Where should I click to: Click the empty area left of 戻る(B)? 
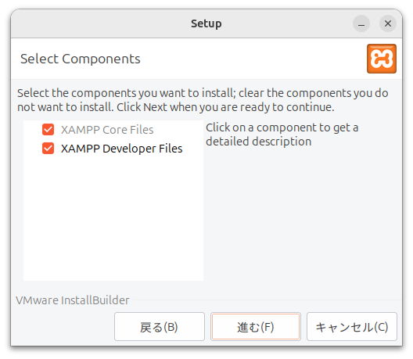coord(63,327)
